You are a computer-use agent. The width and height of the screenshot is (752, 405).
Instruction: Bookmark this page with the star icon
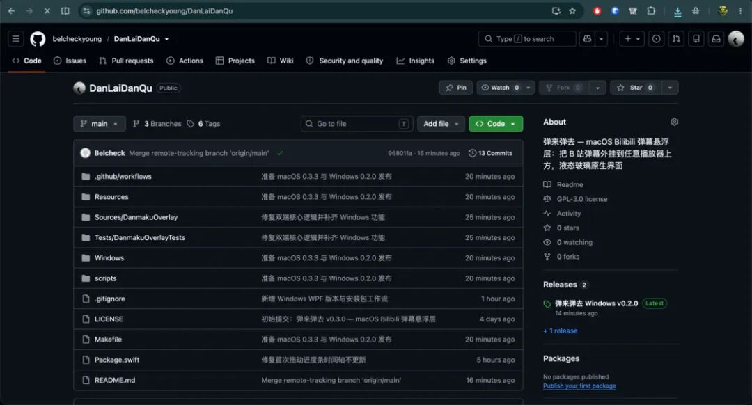pos(572,10)
